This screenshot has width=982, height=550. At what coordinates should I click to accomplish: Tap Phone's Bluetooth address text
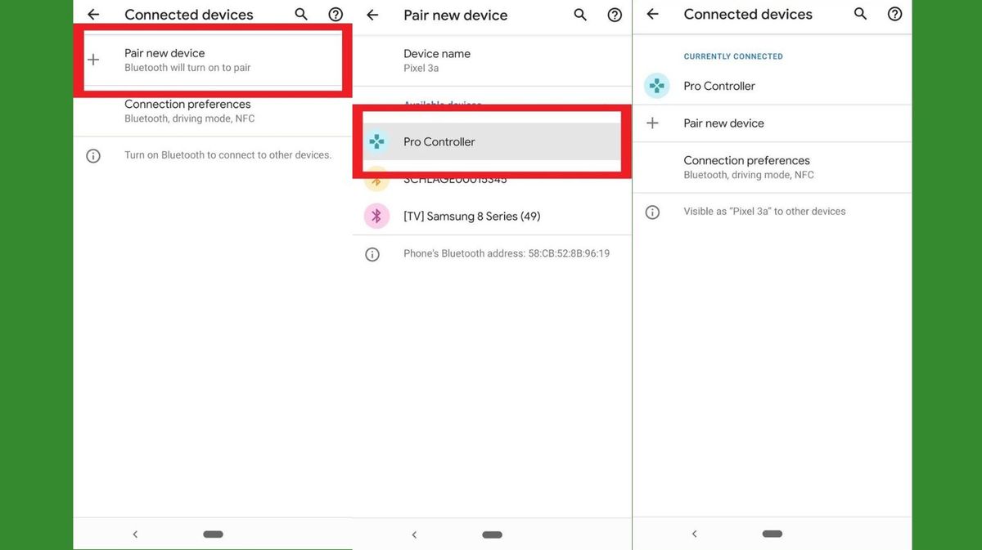tap(507, 254)
